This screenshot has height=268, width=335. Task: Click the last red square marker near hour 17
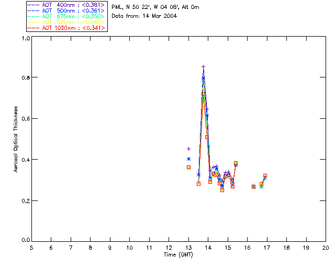coord(265,176)
